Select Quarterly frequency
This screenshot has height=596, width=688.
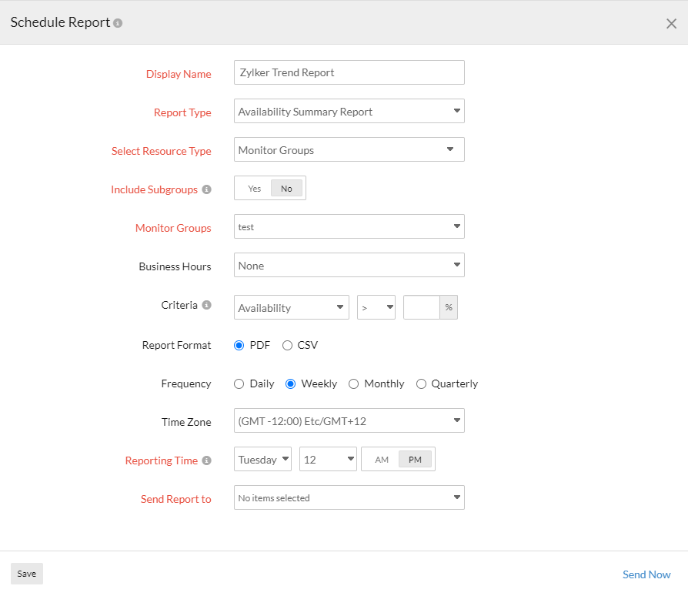(422, 383)
